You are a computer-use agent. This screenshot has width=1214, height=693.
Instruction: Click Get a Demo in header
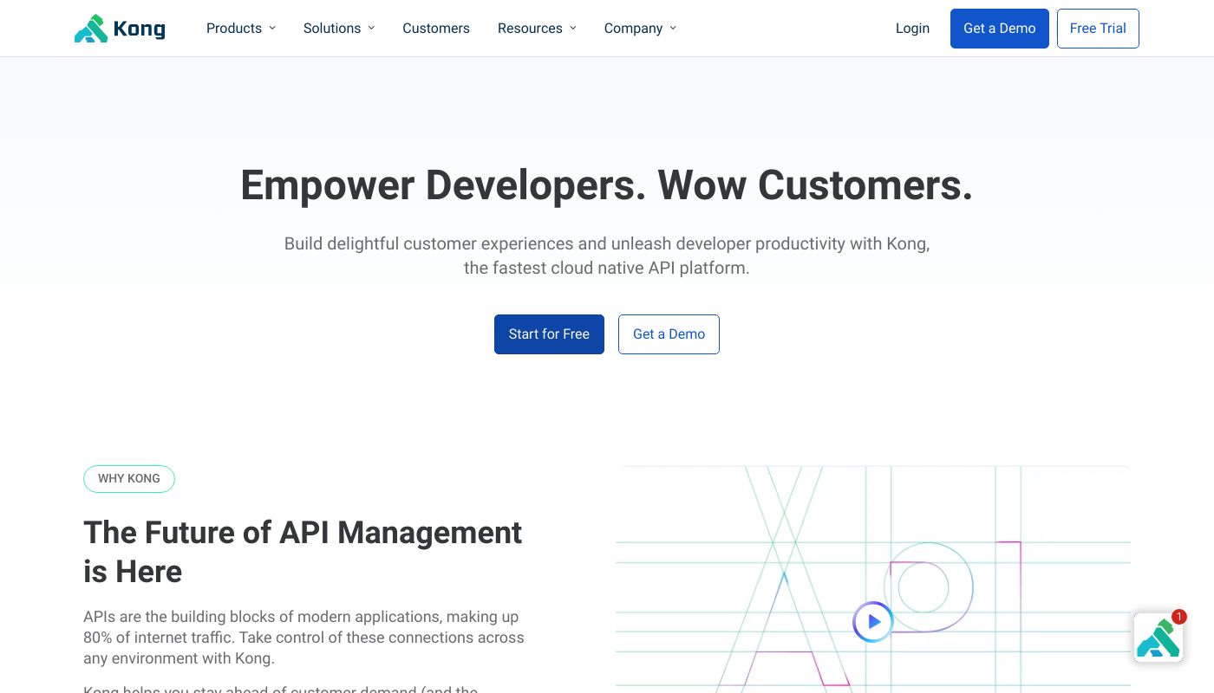click(1000, 29)
